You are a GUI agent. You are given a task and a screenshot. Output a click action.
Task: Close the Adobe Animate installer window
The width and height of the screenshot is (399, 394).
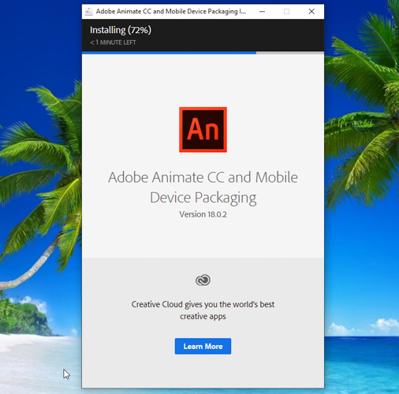pos(311,12)
